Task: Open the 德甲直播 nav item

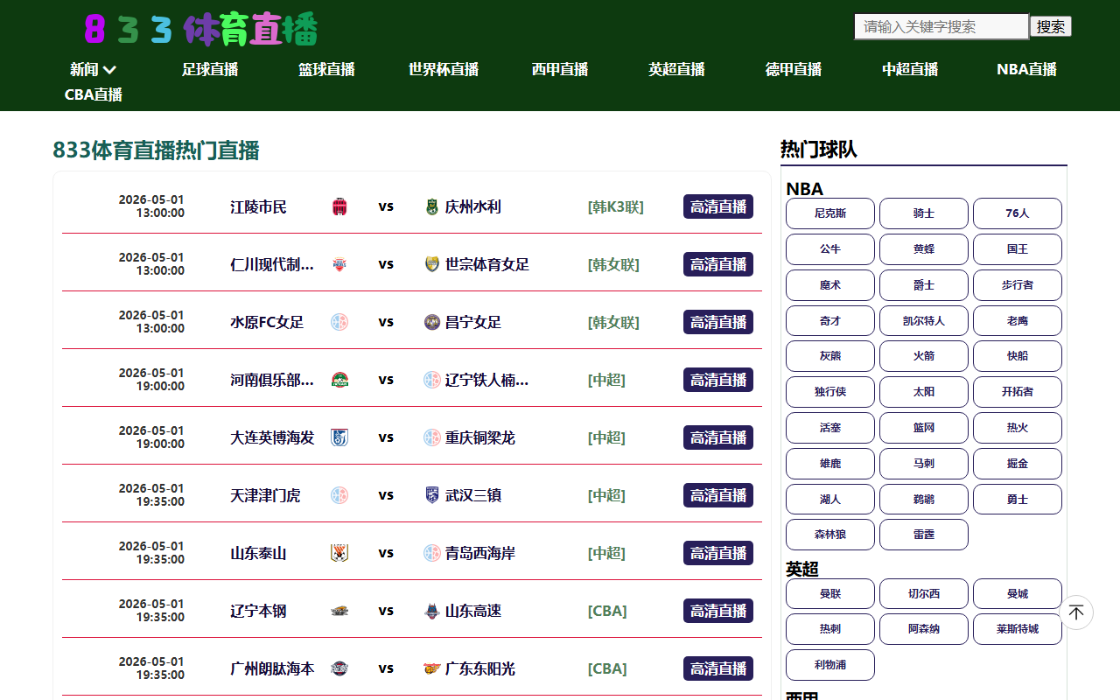Action: coord(794,69)
